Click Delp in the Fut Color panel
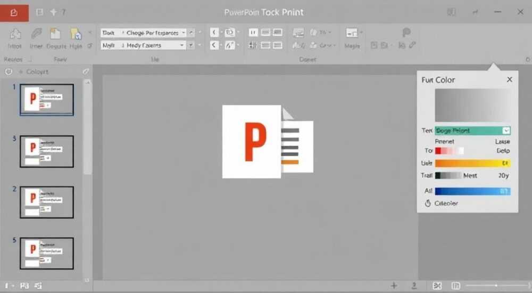This screenshot has height=293, width=532. point(503,151)
